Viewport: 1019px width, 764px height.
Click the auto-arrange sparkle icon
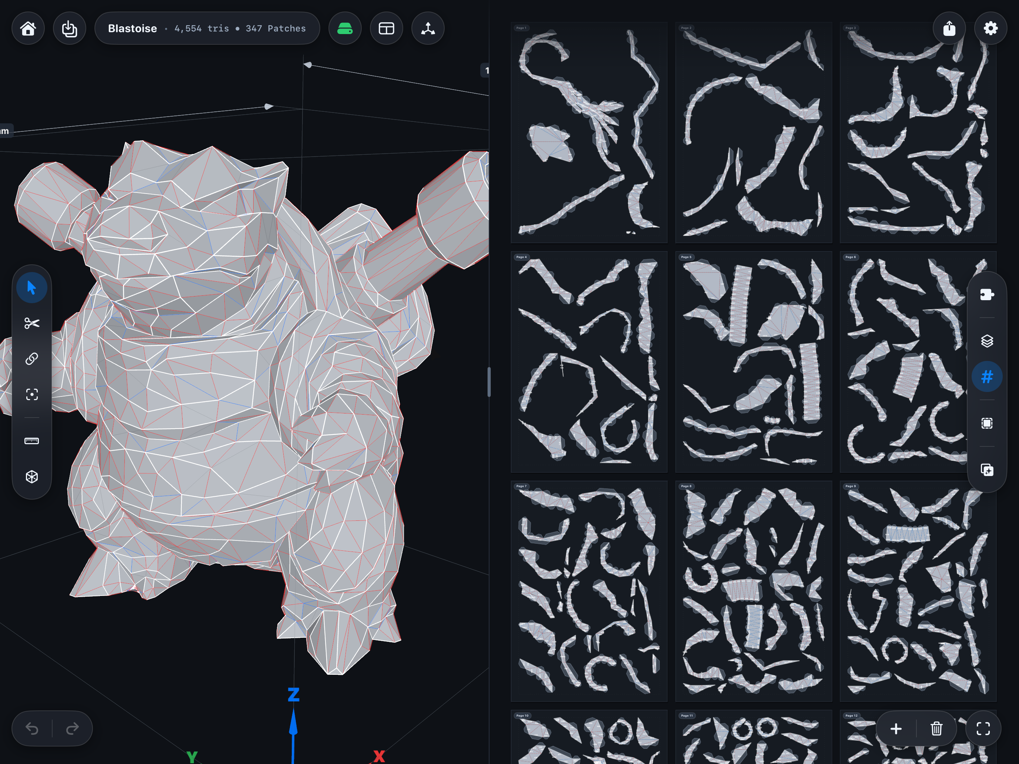click(987, 470)
